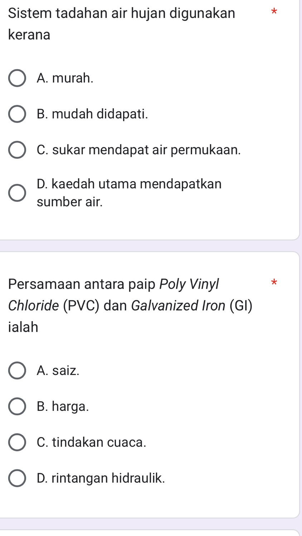
Task: Click the 'D. kaedah utama mendapatkan sumber air.' label
Action: click(x=129, y=193)
